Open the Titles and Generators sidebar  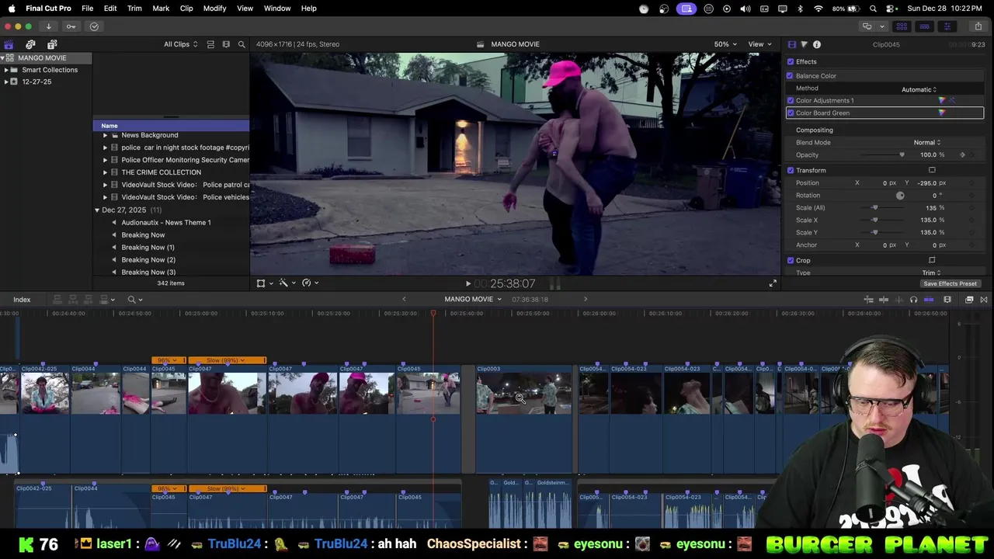[52, 44]
